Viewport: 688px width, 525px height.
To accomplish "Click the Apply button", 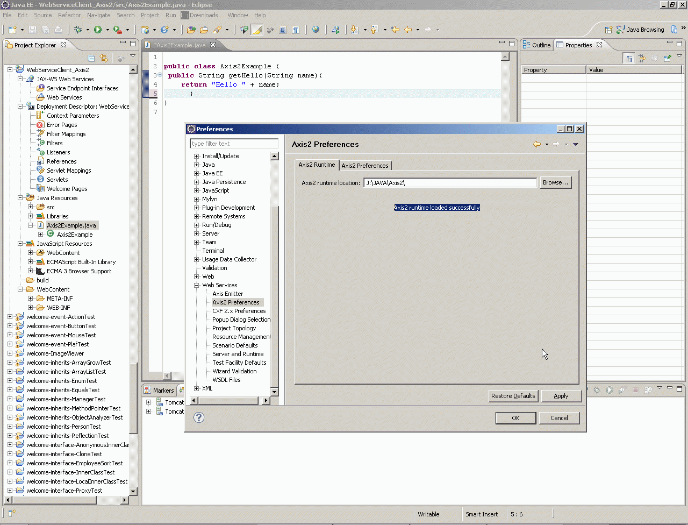I will point(561,396).
